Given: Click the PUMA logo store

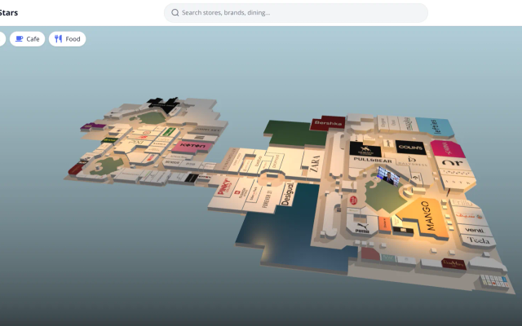Looking at the screenshot, I should point(362,227).
